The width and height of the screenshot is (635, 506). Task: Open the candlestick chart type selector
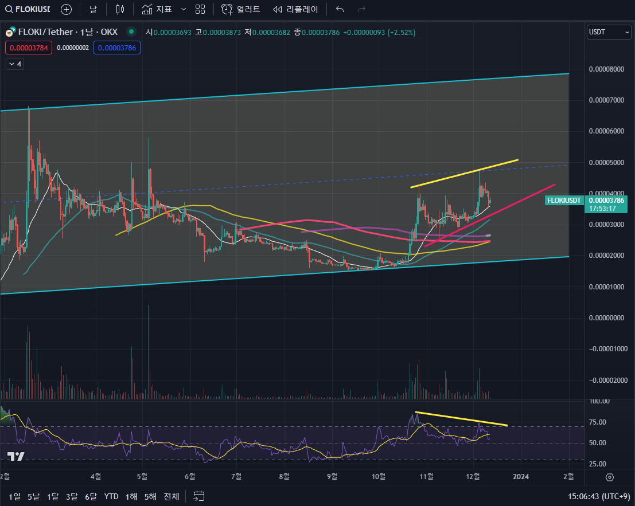[x=120, y=9]
